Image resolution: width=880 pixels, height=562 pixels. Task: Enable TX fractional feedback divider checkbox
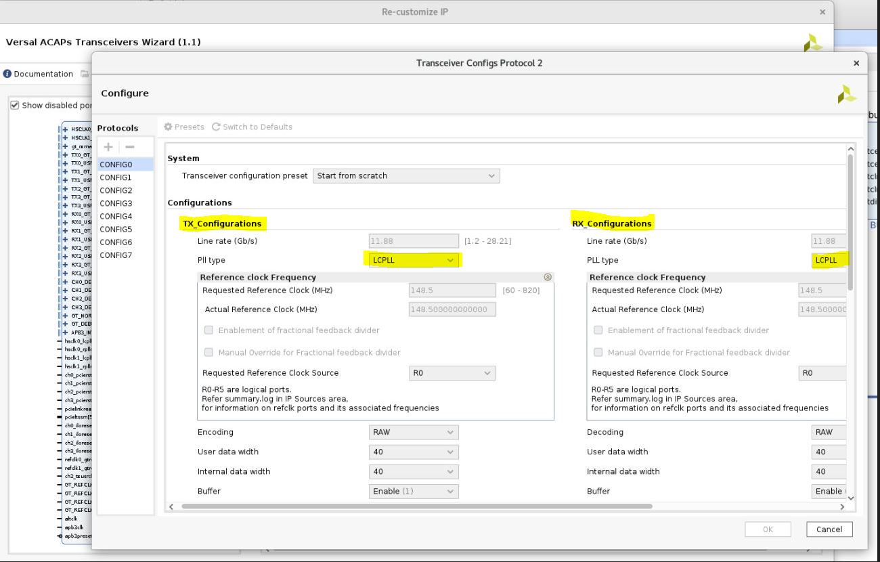tap(209, 330)
